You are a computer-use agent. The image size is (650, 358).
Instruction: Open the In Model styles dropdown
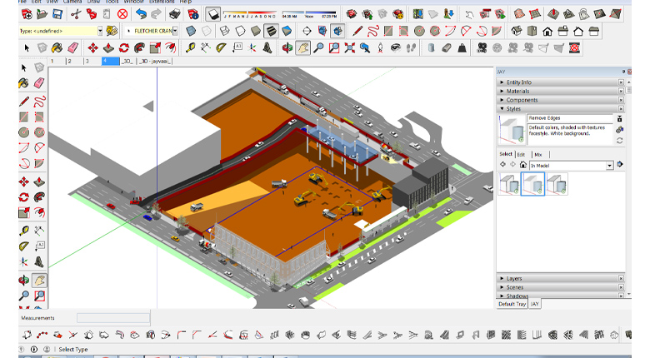click(609, 166)
